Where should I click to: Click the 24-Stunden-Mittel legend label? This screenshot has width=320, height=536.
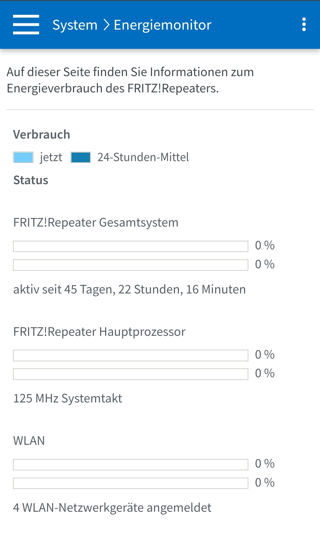pos(143,157)
